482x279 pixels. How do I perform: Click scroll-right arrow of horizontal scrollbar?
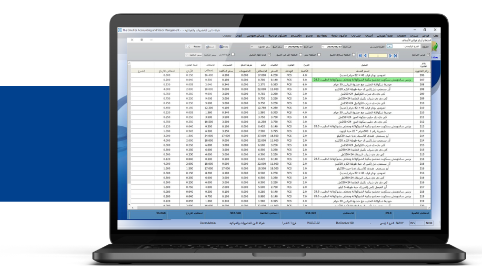click(x=429, y=207)
